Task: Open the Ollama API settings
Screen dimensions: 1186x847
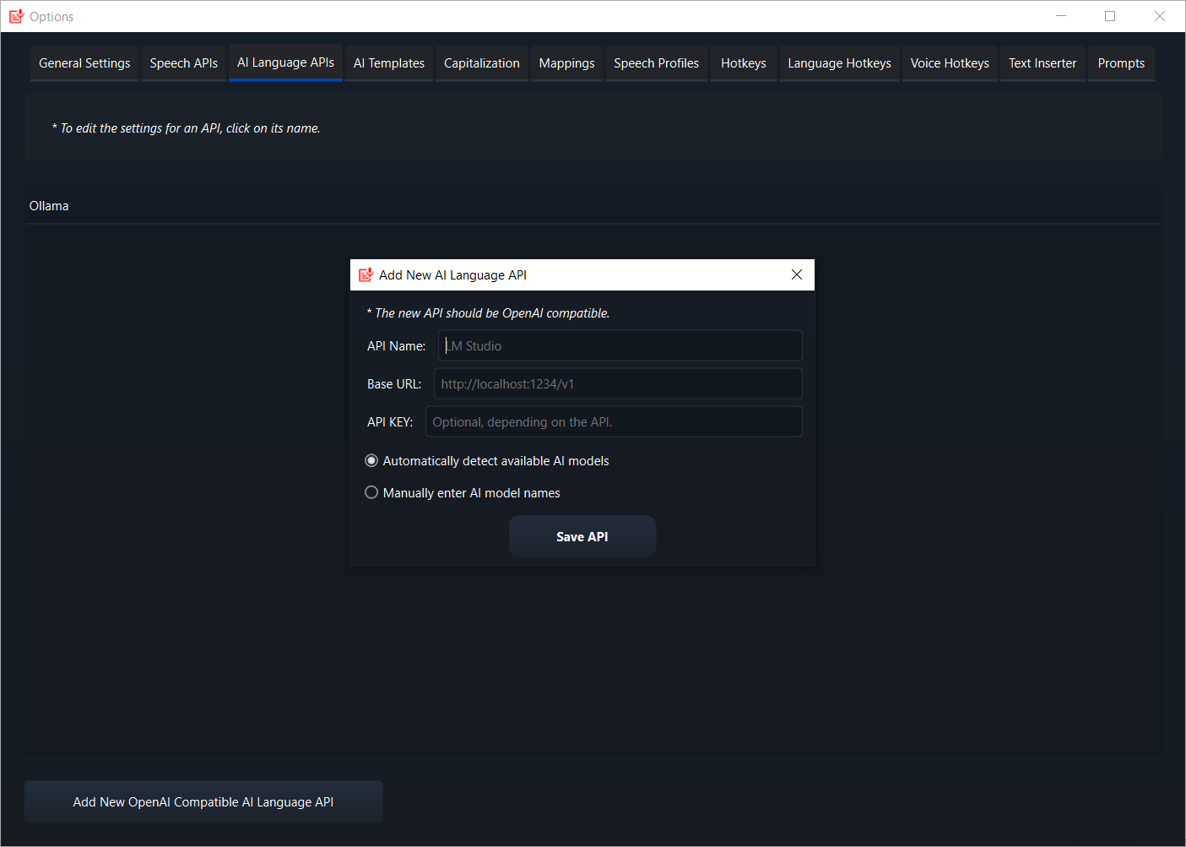Action: 48,204
